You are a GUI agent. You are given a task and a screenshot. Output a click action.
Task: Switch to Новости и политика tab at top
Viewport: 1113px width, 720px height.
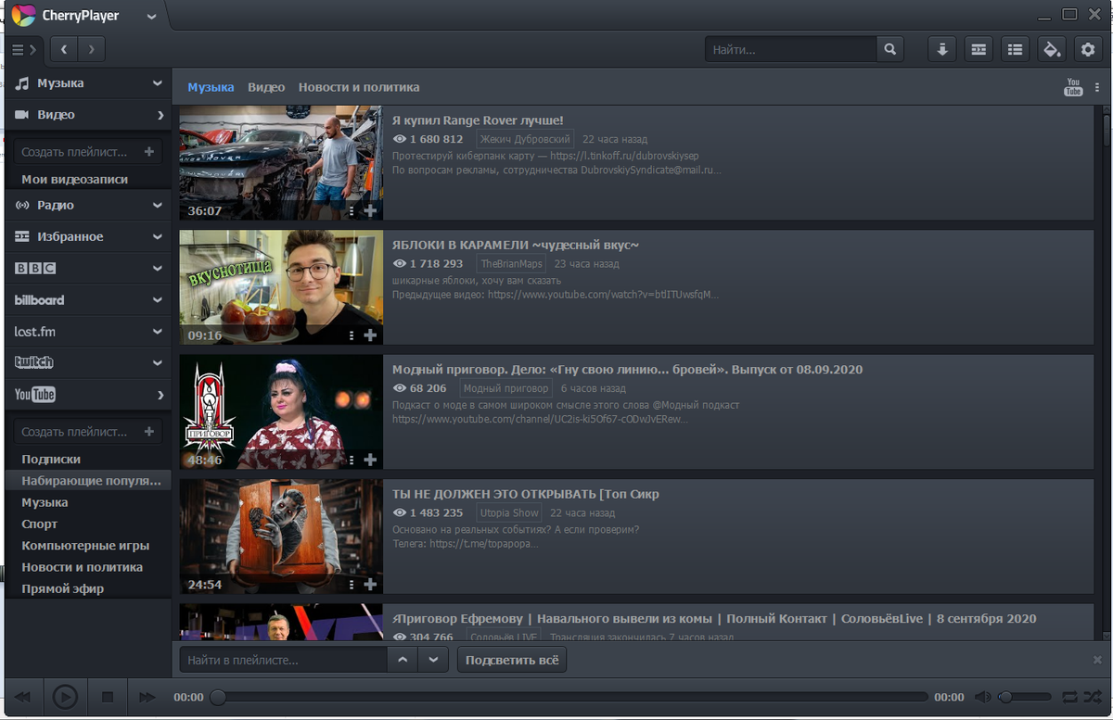(x=359, y=87)
